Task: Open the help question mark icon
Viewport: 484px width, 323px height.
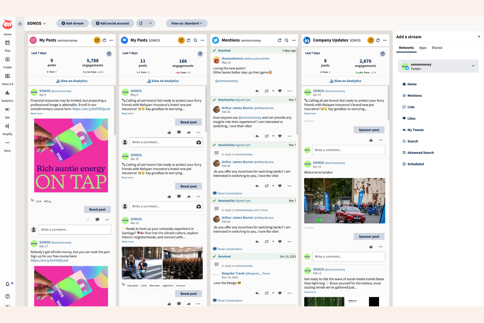Action: coord(8,296)
